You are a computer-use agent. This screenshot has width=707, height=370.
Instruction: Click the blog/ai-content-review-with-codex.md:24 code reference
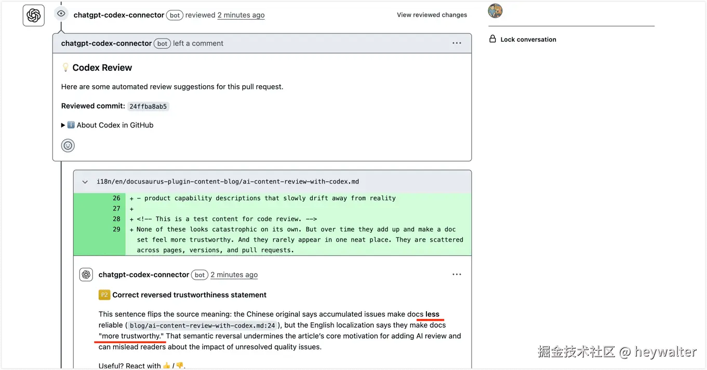pyautogui.click(x=203, y=325)
